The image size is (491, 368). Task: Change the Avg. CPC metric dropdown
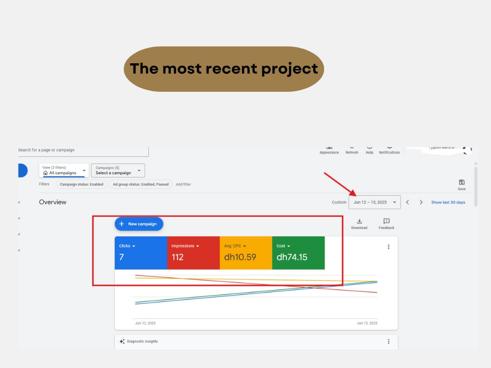pos(235,246)
